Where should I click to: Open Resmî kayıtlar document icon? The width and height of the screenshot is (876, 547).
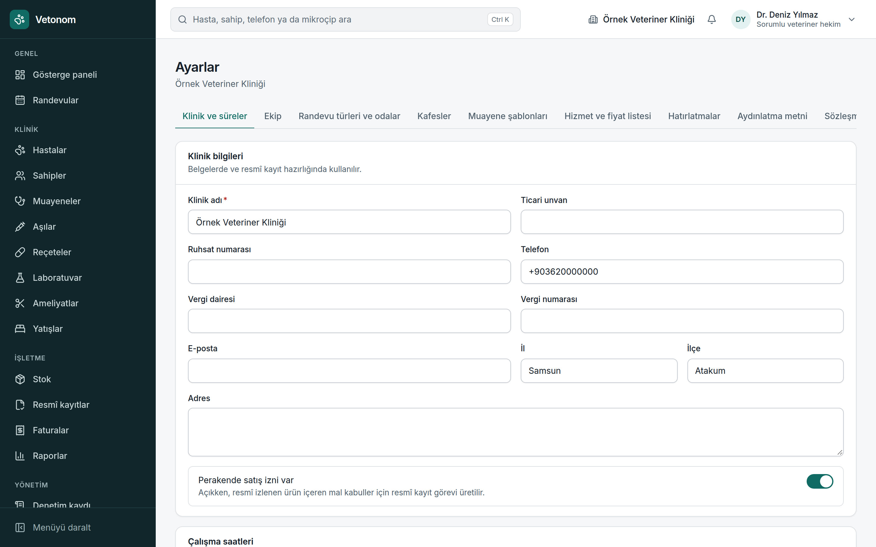[x=20, y=404]
